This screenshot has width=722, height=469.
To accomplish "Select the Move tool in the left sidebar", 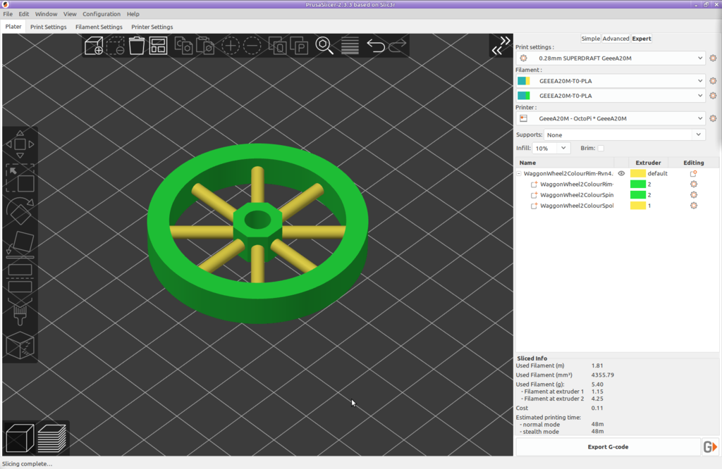I will [x=19, y=144].
